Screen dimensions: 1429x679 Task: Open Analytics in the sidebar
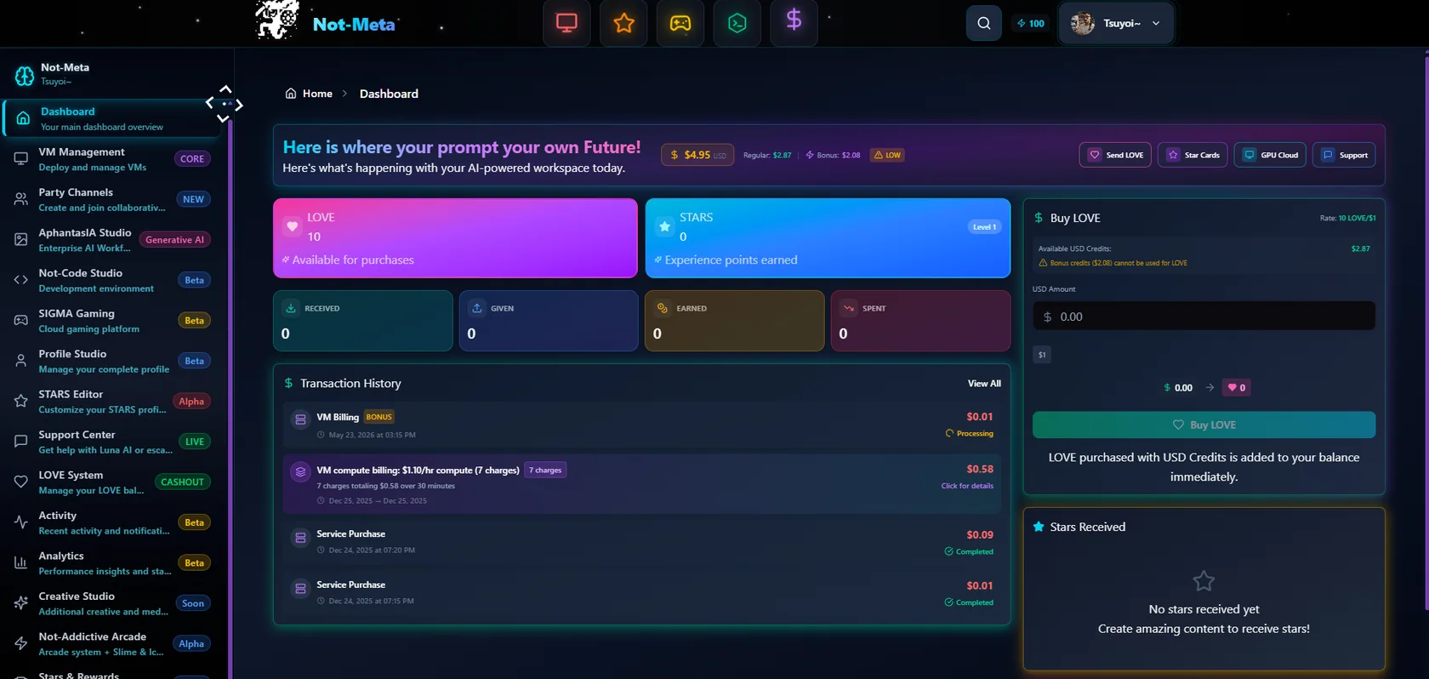pos(111,563)
